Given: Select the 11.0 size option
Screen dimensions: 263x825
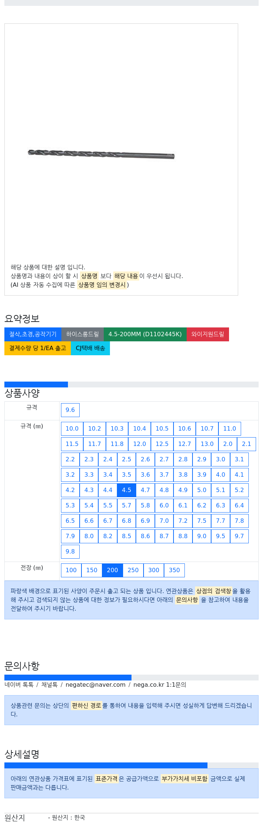Looking at the screenshot, I should [x=230, y=428].
